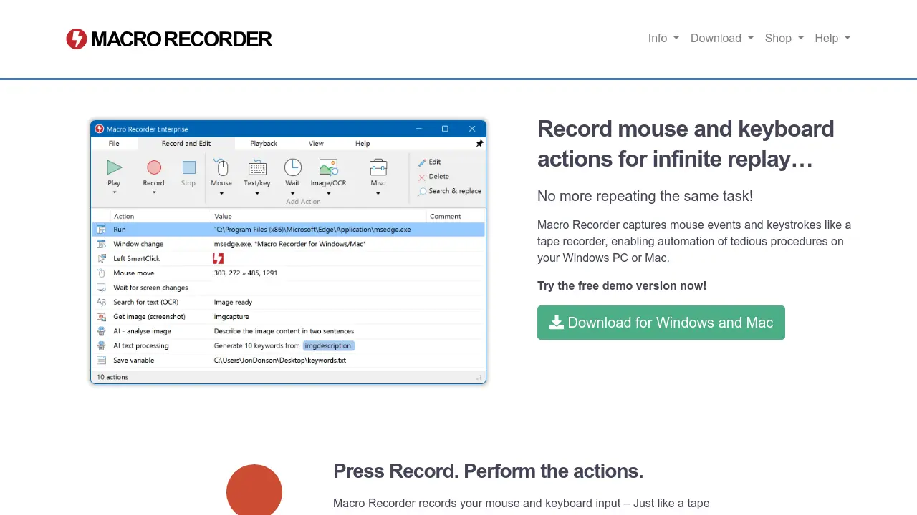
Task: Select the Run action row
Action: pyautogui.click(x=215, y=229)
